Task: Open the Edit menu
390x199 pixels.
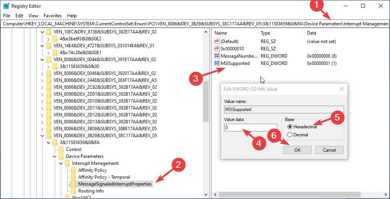Action: (19, 16)
